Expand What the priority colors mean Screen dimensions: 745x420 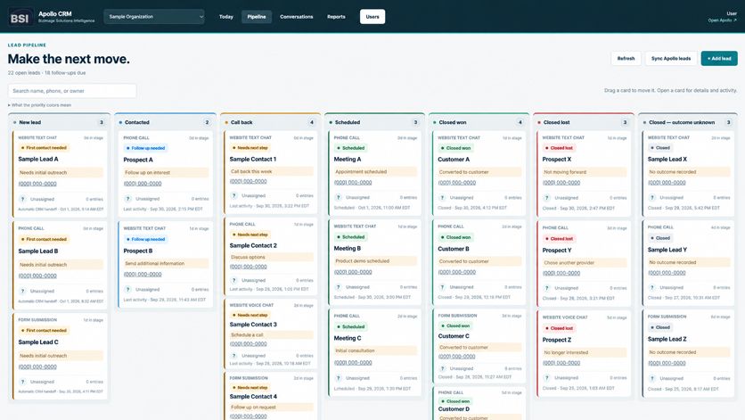[40, 105]
